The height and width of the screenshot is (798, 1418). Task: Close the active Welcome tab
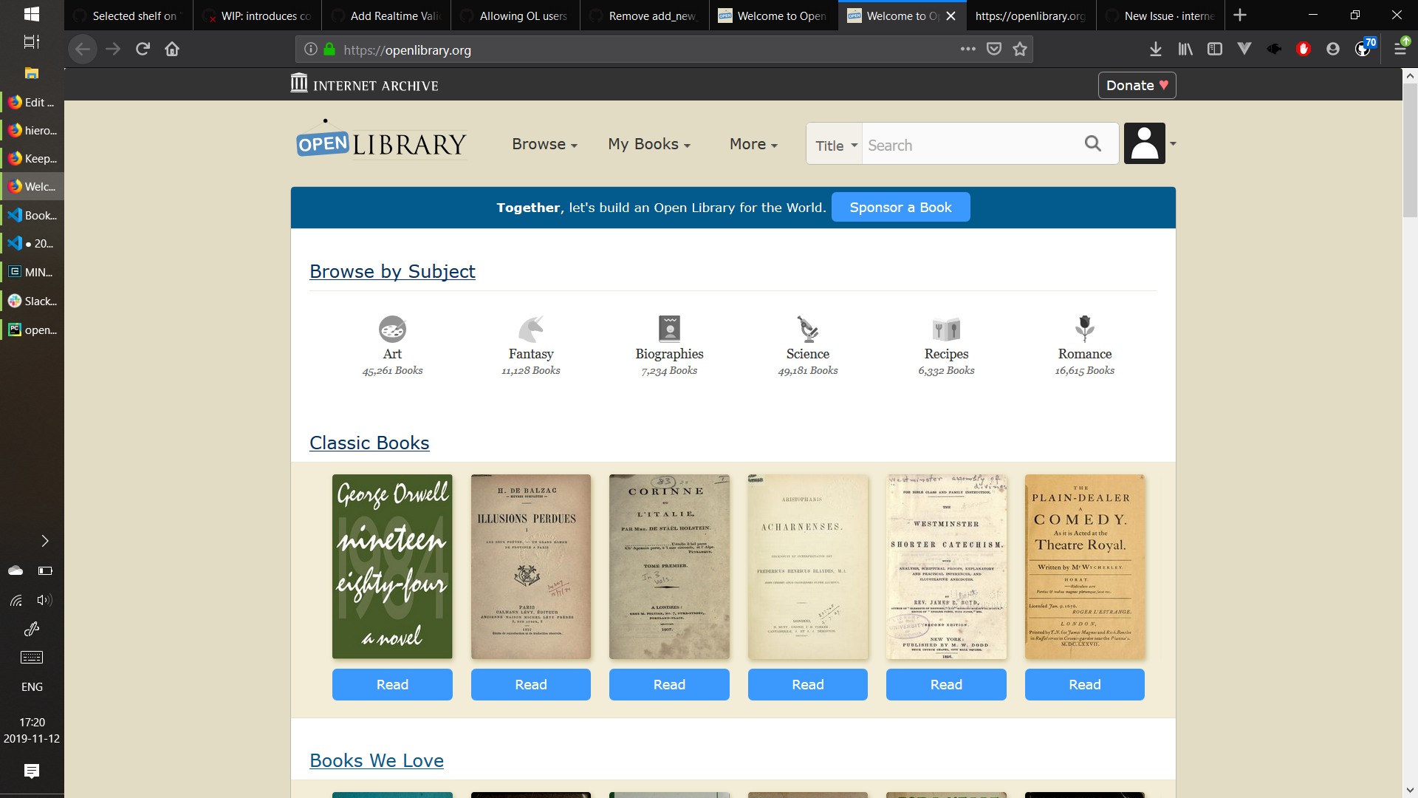[x=951, y=16]
